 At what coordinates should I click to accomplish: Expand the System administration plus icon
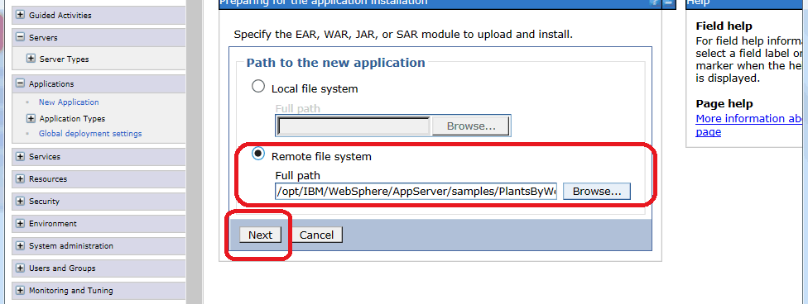point(21,246)
